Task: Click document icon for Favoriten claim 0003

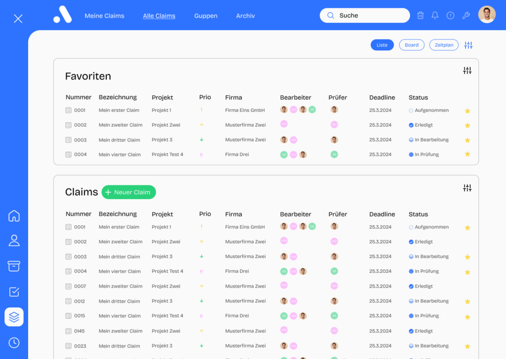Action: point(68,140)
